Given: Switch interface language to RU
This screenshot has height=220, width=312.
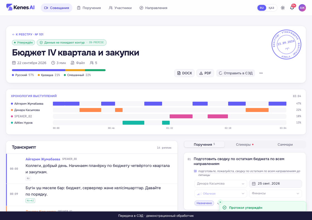Looking at the screenshot, I should click(262, 8).
